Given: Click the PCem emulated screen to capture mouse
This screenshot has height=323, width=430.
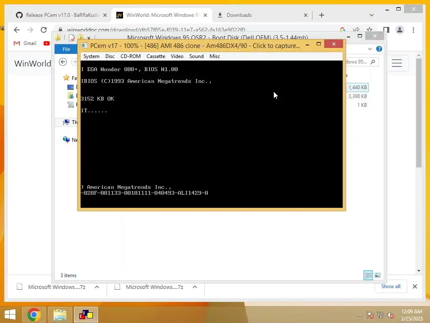Looking at the screenshot, I should pos(212,134).
